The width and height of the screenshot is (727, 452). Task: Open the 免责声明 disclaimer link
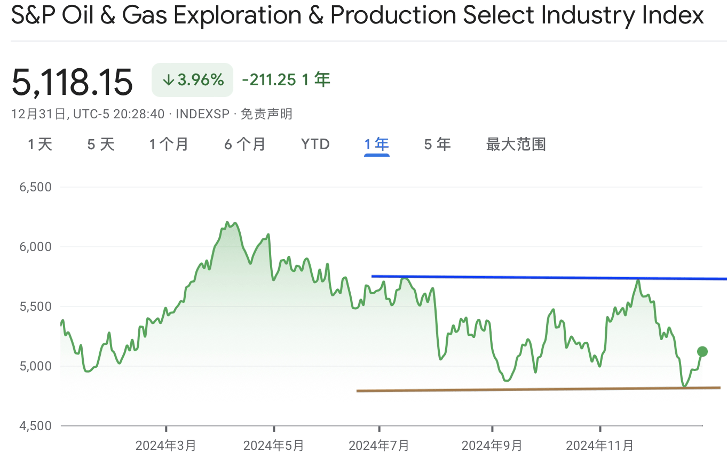click(266, 114)
